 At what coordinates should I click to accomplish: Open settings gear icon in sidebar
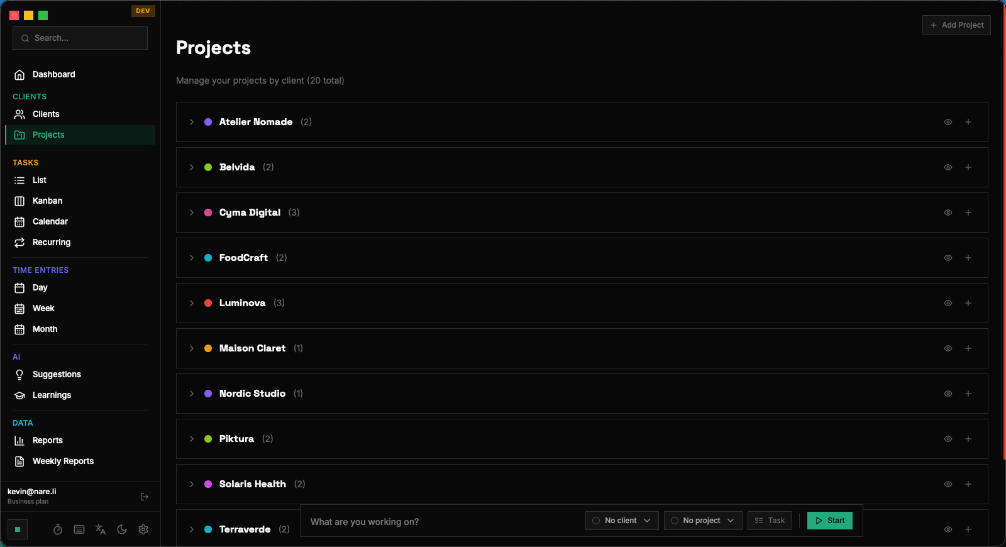(x=143, y=529)
